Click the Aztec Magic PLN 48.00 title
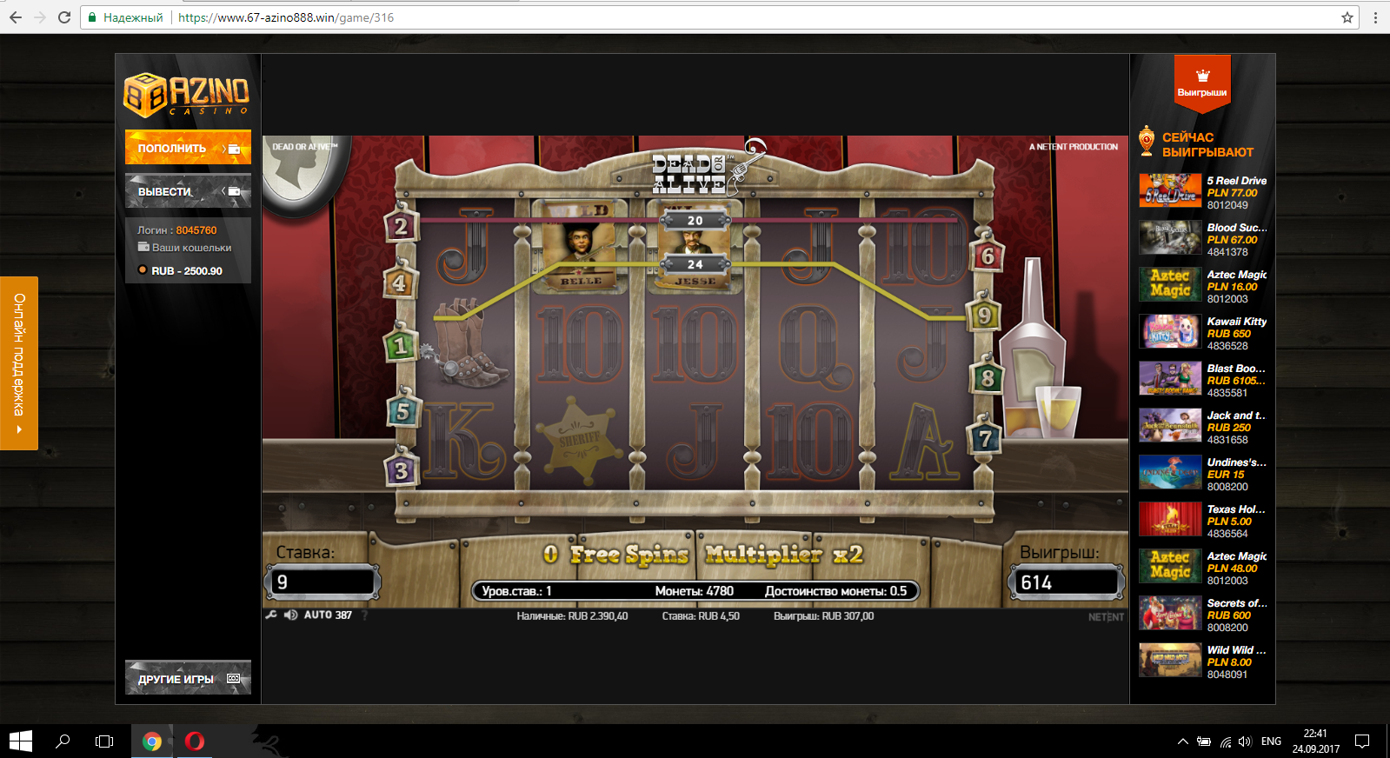The height and width of the screenshot is (758, 1390). (1237, 556)
